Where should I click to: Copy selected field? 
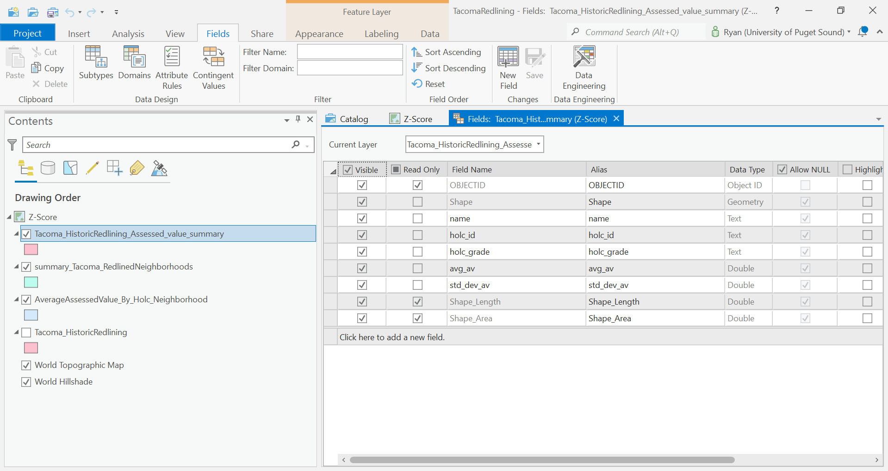point(48,68)
